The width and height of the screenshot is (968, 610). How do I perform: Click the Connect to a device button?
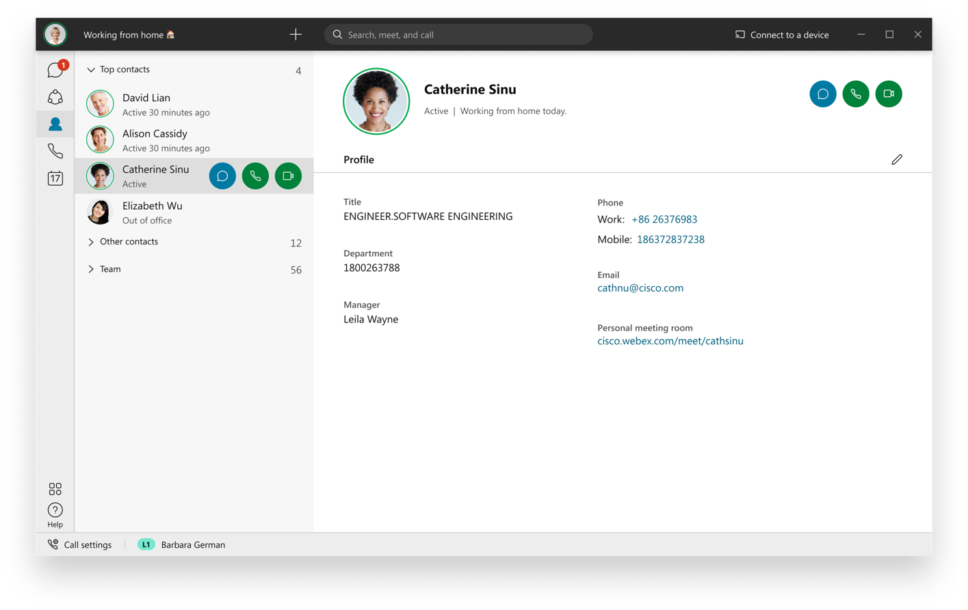click(x=782, y=35)
